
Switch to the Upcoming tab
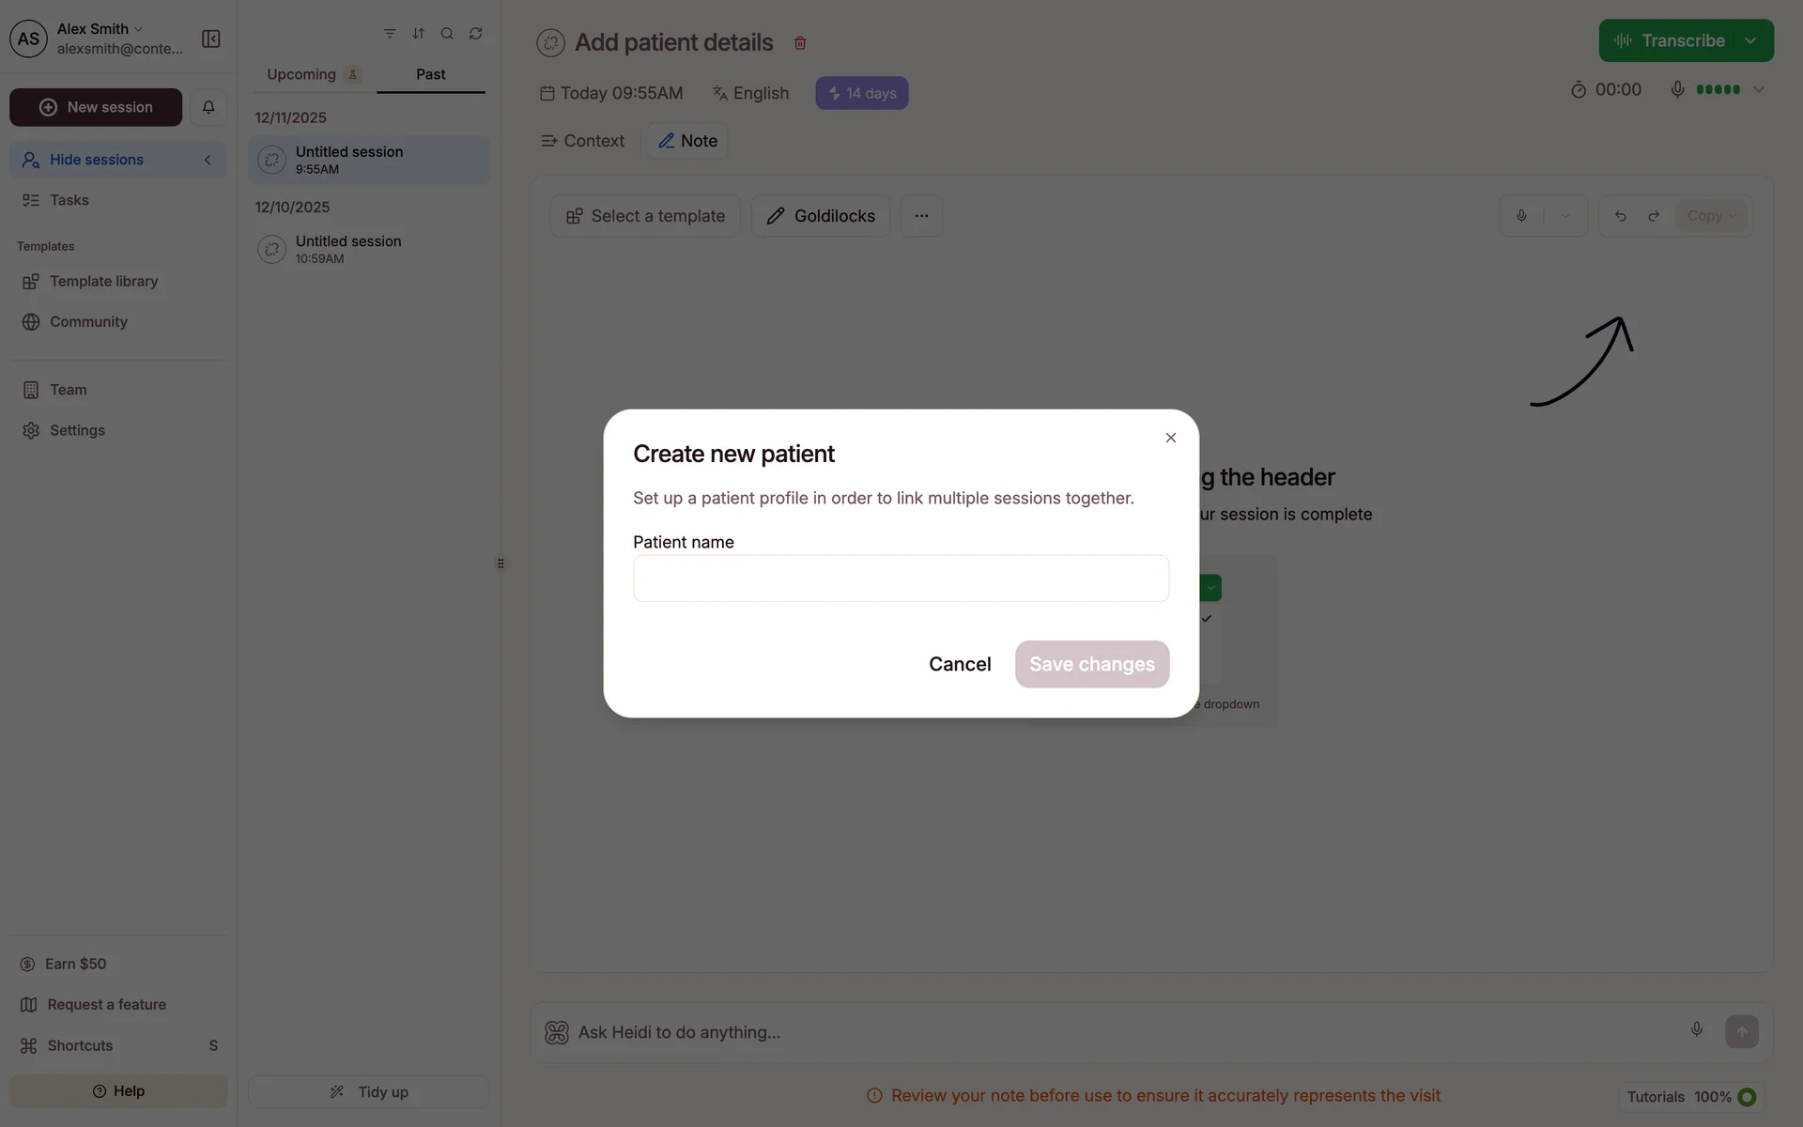301,74
